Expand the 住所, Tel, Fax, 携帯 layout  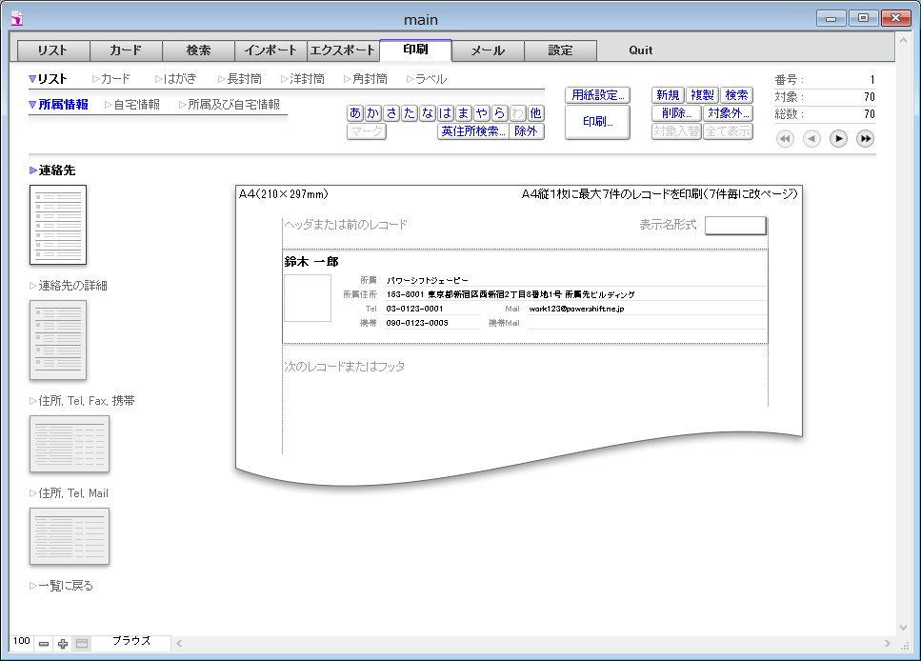pos(86,401)
